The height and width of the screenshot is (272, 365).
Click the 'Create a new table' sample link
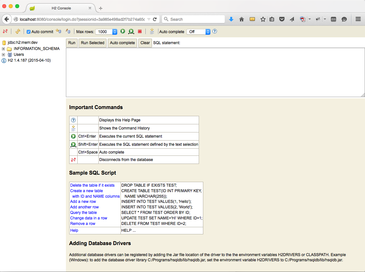point(86,191)
